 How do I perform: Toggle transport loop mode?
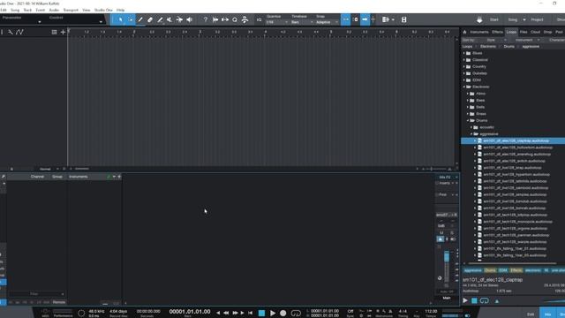(x=296, y=313)
